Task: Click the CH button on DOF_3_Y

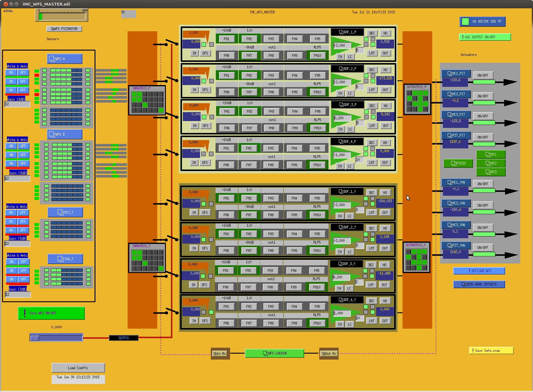Action: click(x=339, y=288)
